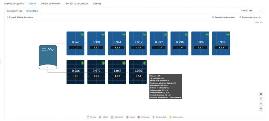Image resolution: width=269 pixels, height=121 pixels.
Task: Select solar module 1.1.7
Action: (200, 43)
